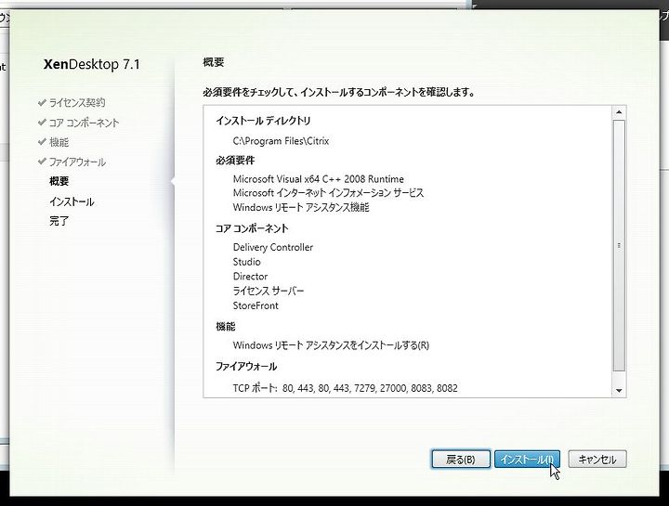Click Windows リモート アシスタンスをインストールする(R) line

(331, 345)
